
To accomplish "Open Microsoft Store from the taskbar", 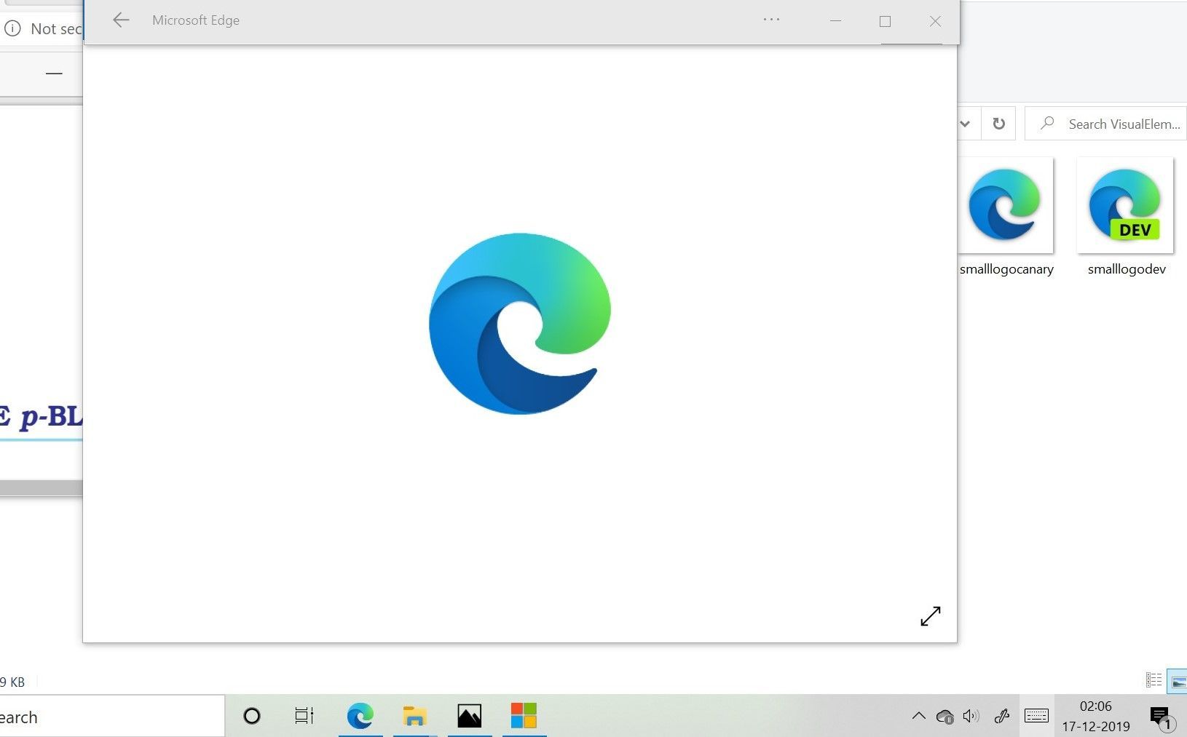I will coord(524,716).
